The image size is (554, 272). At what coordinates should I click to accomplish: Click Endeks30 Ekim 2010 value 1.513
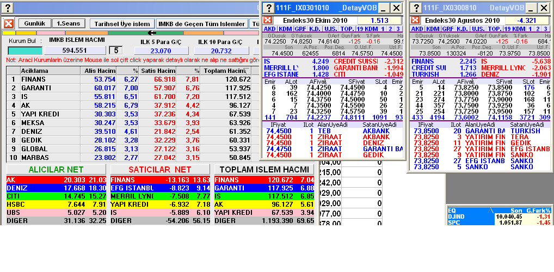tap(379, 21)
